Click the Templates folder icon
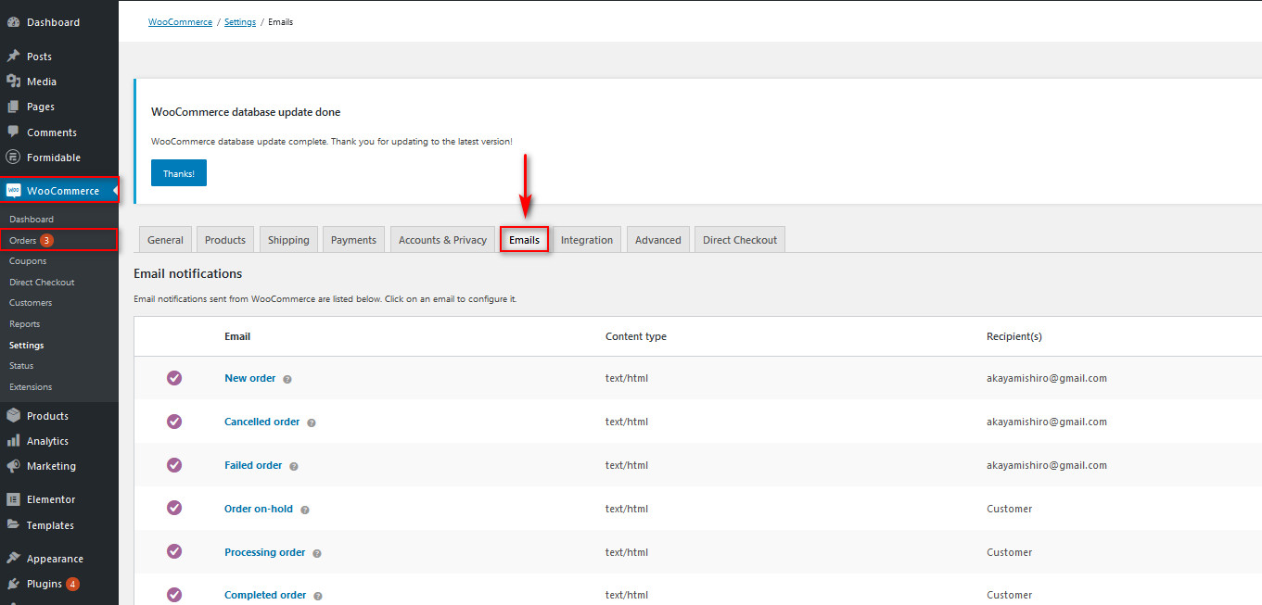Viewport: 1262px width, 605px height. (x=13, y=525)
